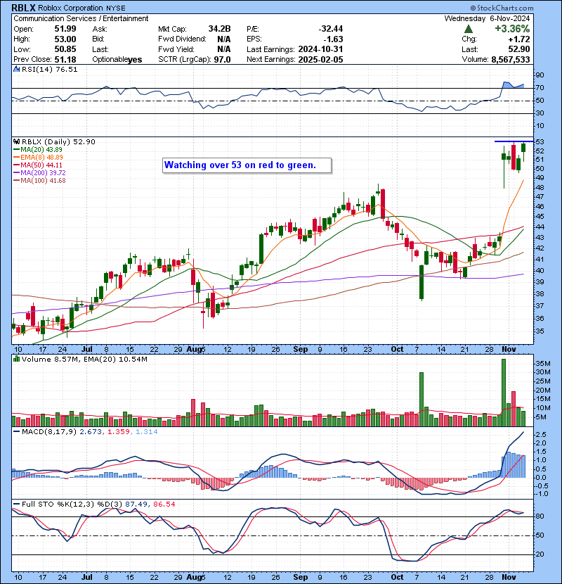Click the Chg value +1.72
Viewport: 562px width, 584px height.
519,39
